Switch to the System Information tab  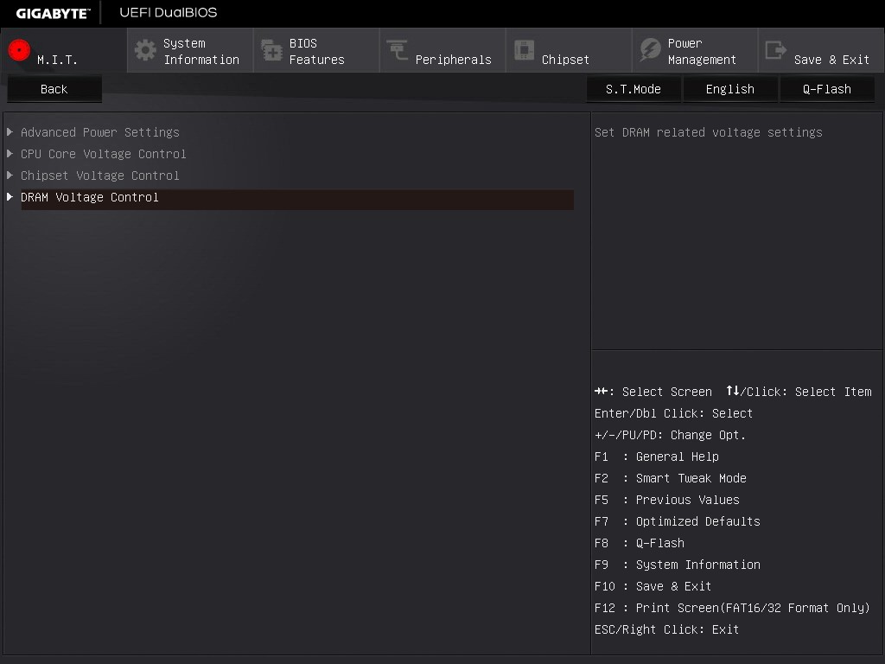[190, 50]
